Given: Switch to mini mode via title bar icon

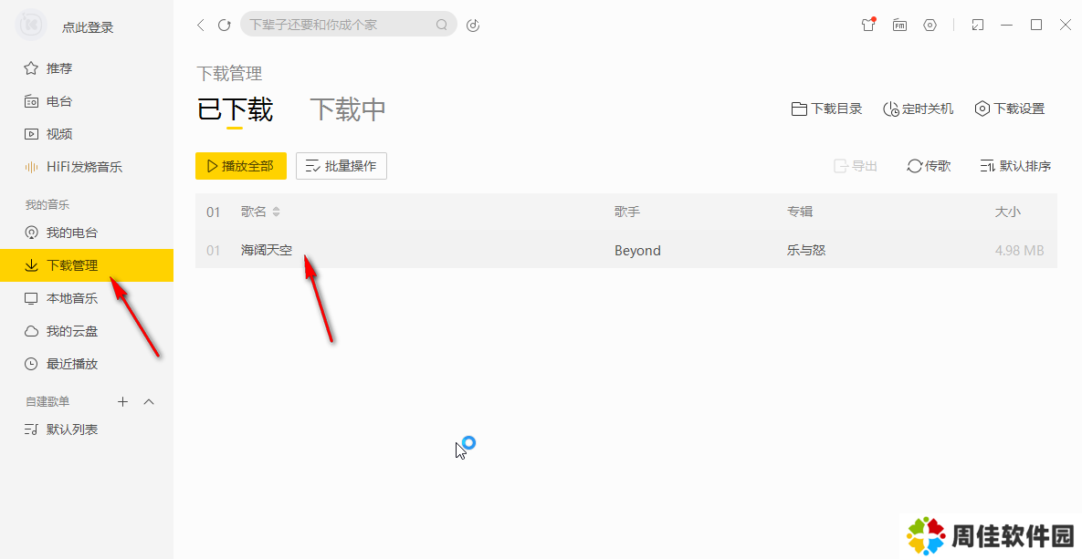Looking at the screenshot, I should [x=978, y=25].
